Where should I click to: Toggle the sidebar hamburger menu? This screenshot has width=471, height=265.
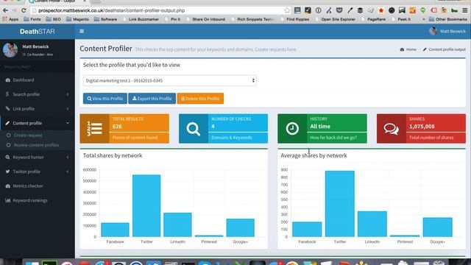82,31
